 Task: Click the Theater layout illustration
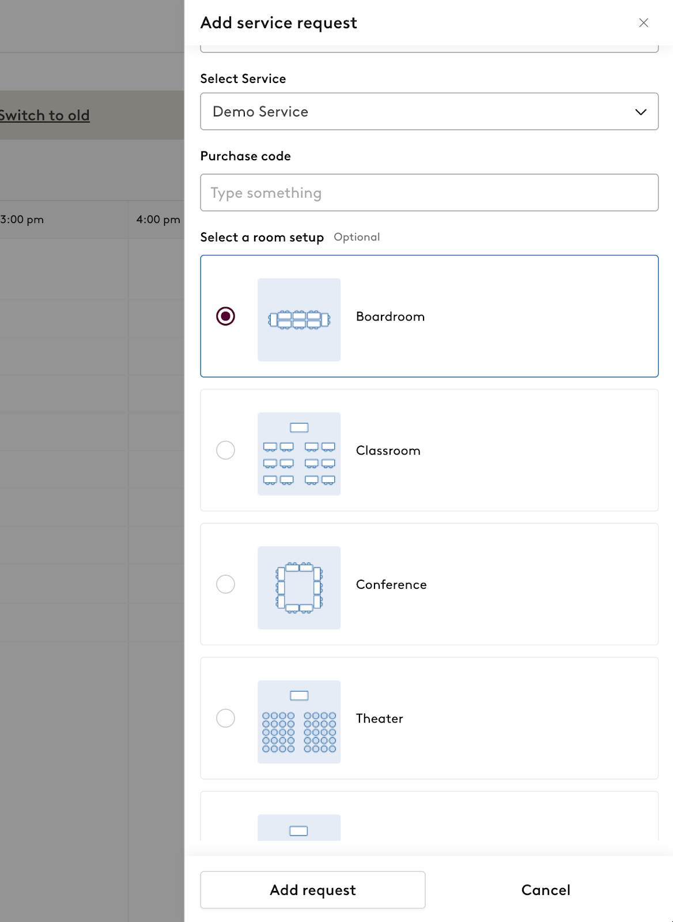(299, 721)
